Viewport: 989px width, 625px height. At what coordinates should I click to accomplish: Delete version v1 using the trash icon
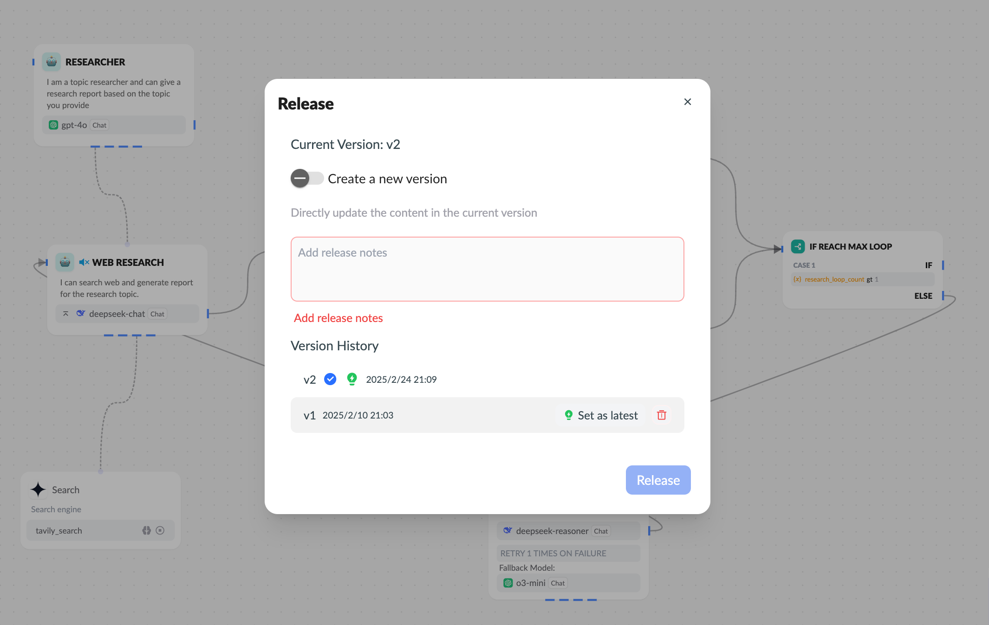click(661, 415)
